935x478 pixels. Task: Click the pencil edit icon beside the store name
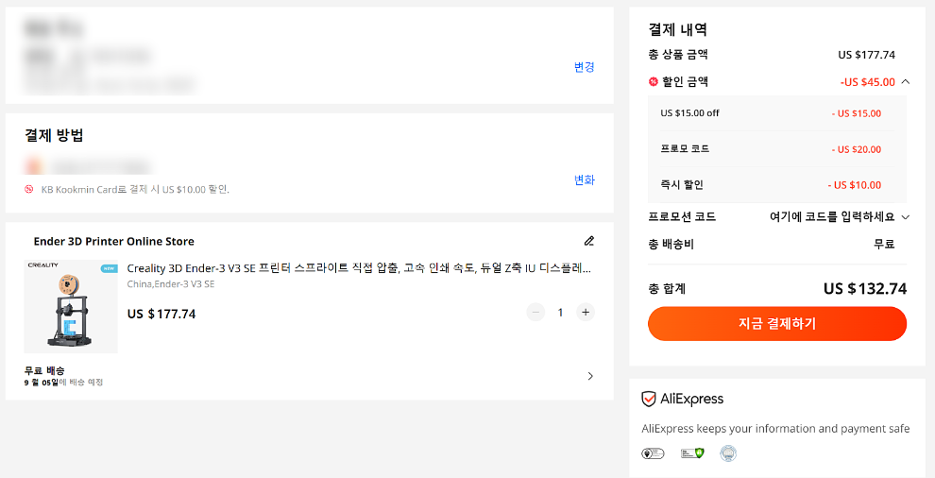589,241
